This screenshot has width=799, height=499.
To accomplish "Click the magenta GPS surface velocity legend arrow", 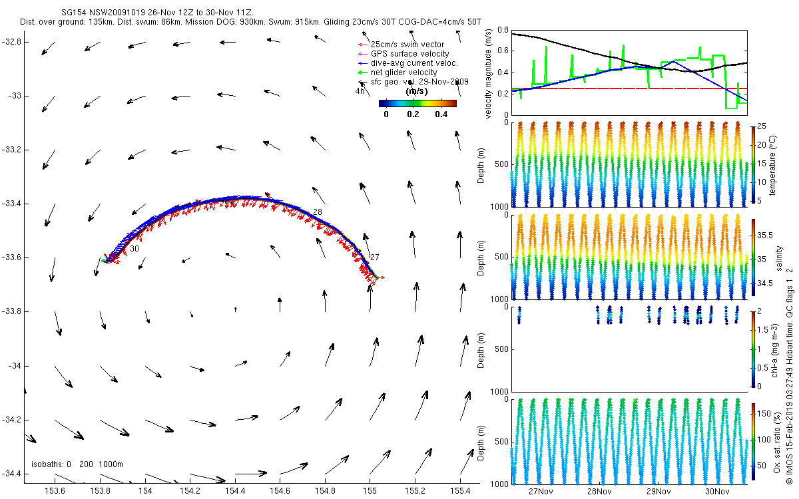I will click(363, 54).
